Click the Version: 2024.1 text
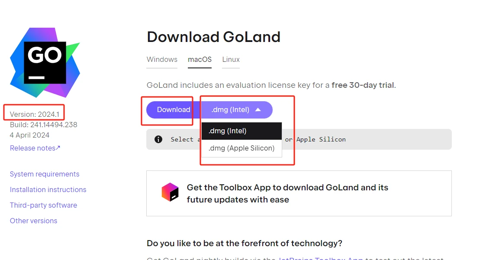This screenshot has height=260, width=483. tap(35, 114)
